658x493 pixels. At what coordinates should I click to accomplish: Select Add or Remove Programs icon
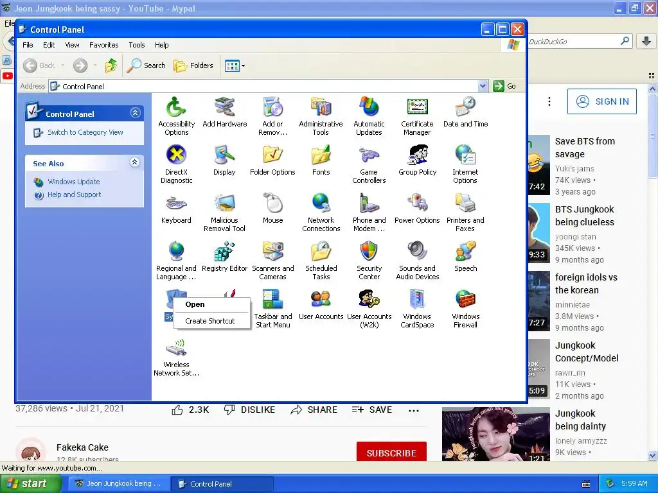[272, 117]
